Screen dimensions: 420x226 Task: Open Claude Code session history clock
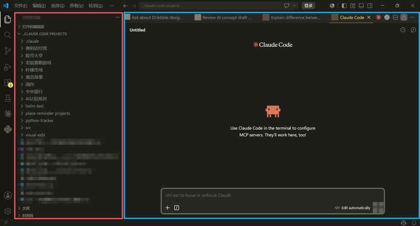tap(403, 30)
